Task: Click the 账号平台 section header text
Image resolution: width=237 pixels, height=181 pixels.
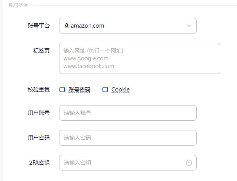Action: (18, 5)
